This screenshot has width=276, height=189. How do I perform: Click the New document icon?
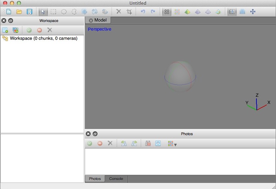[9, 12]
